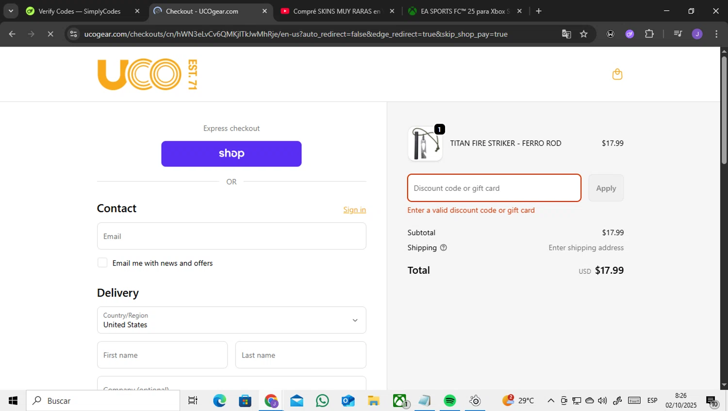Open Outlook from the taskbar
The image size is (728, 411).
pos(348,401)
